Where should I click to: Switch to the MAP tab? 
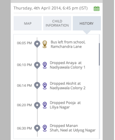pos(27,23)
